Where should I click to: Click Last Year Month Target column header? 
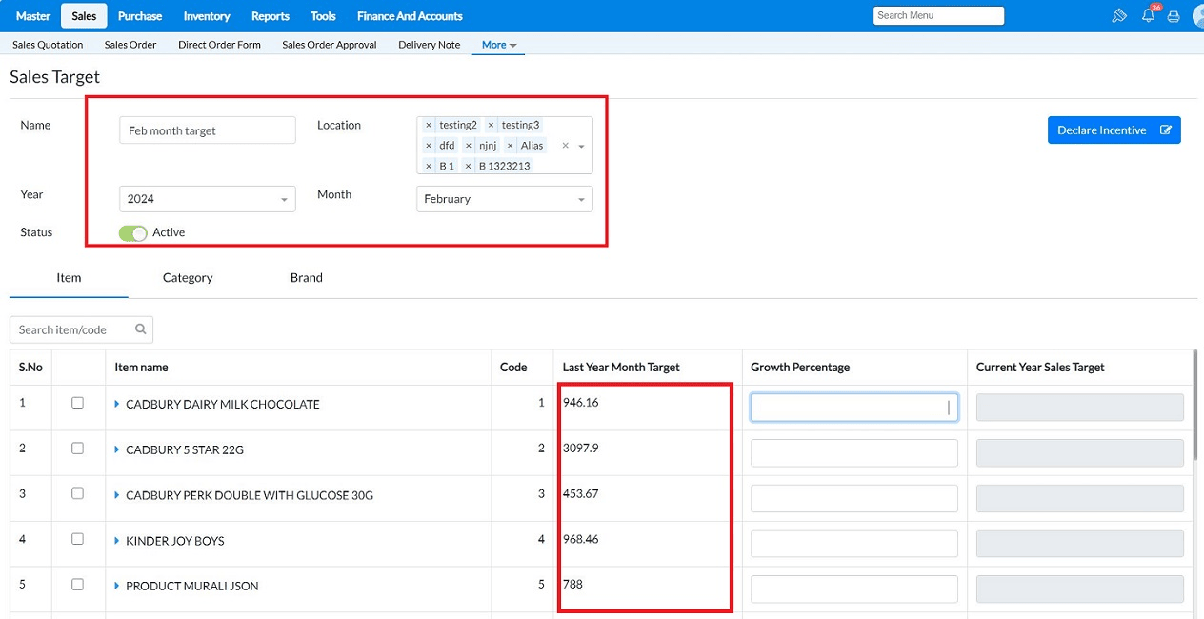(x=621, y=368)
